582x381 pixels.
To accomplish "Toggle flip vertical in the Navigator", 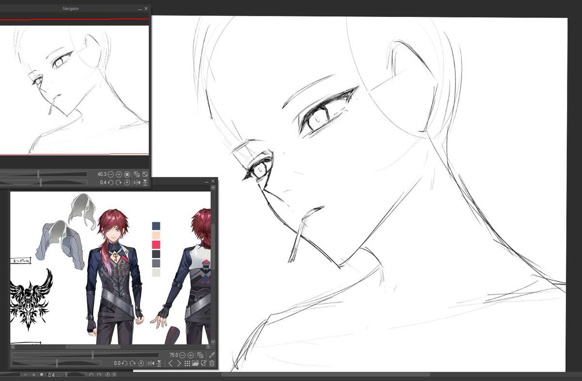I will click(x=145, y=182).
